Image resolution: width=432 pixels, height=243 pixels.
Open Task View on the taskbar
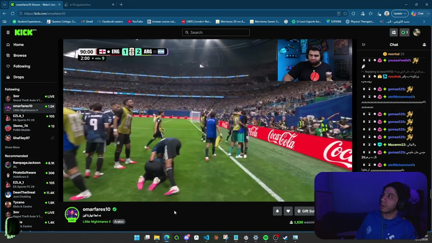[147, 238]
